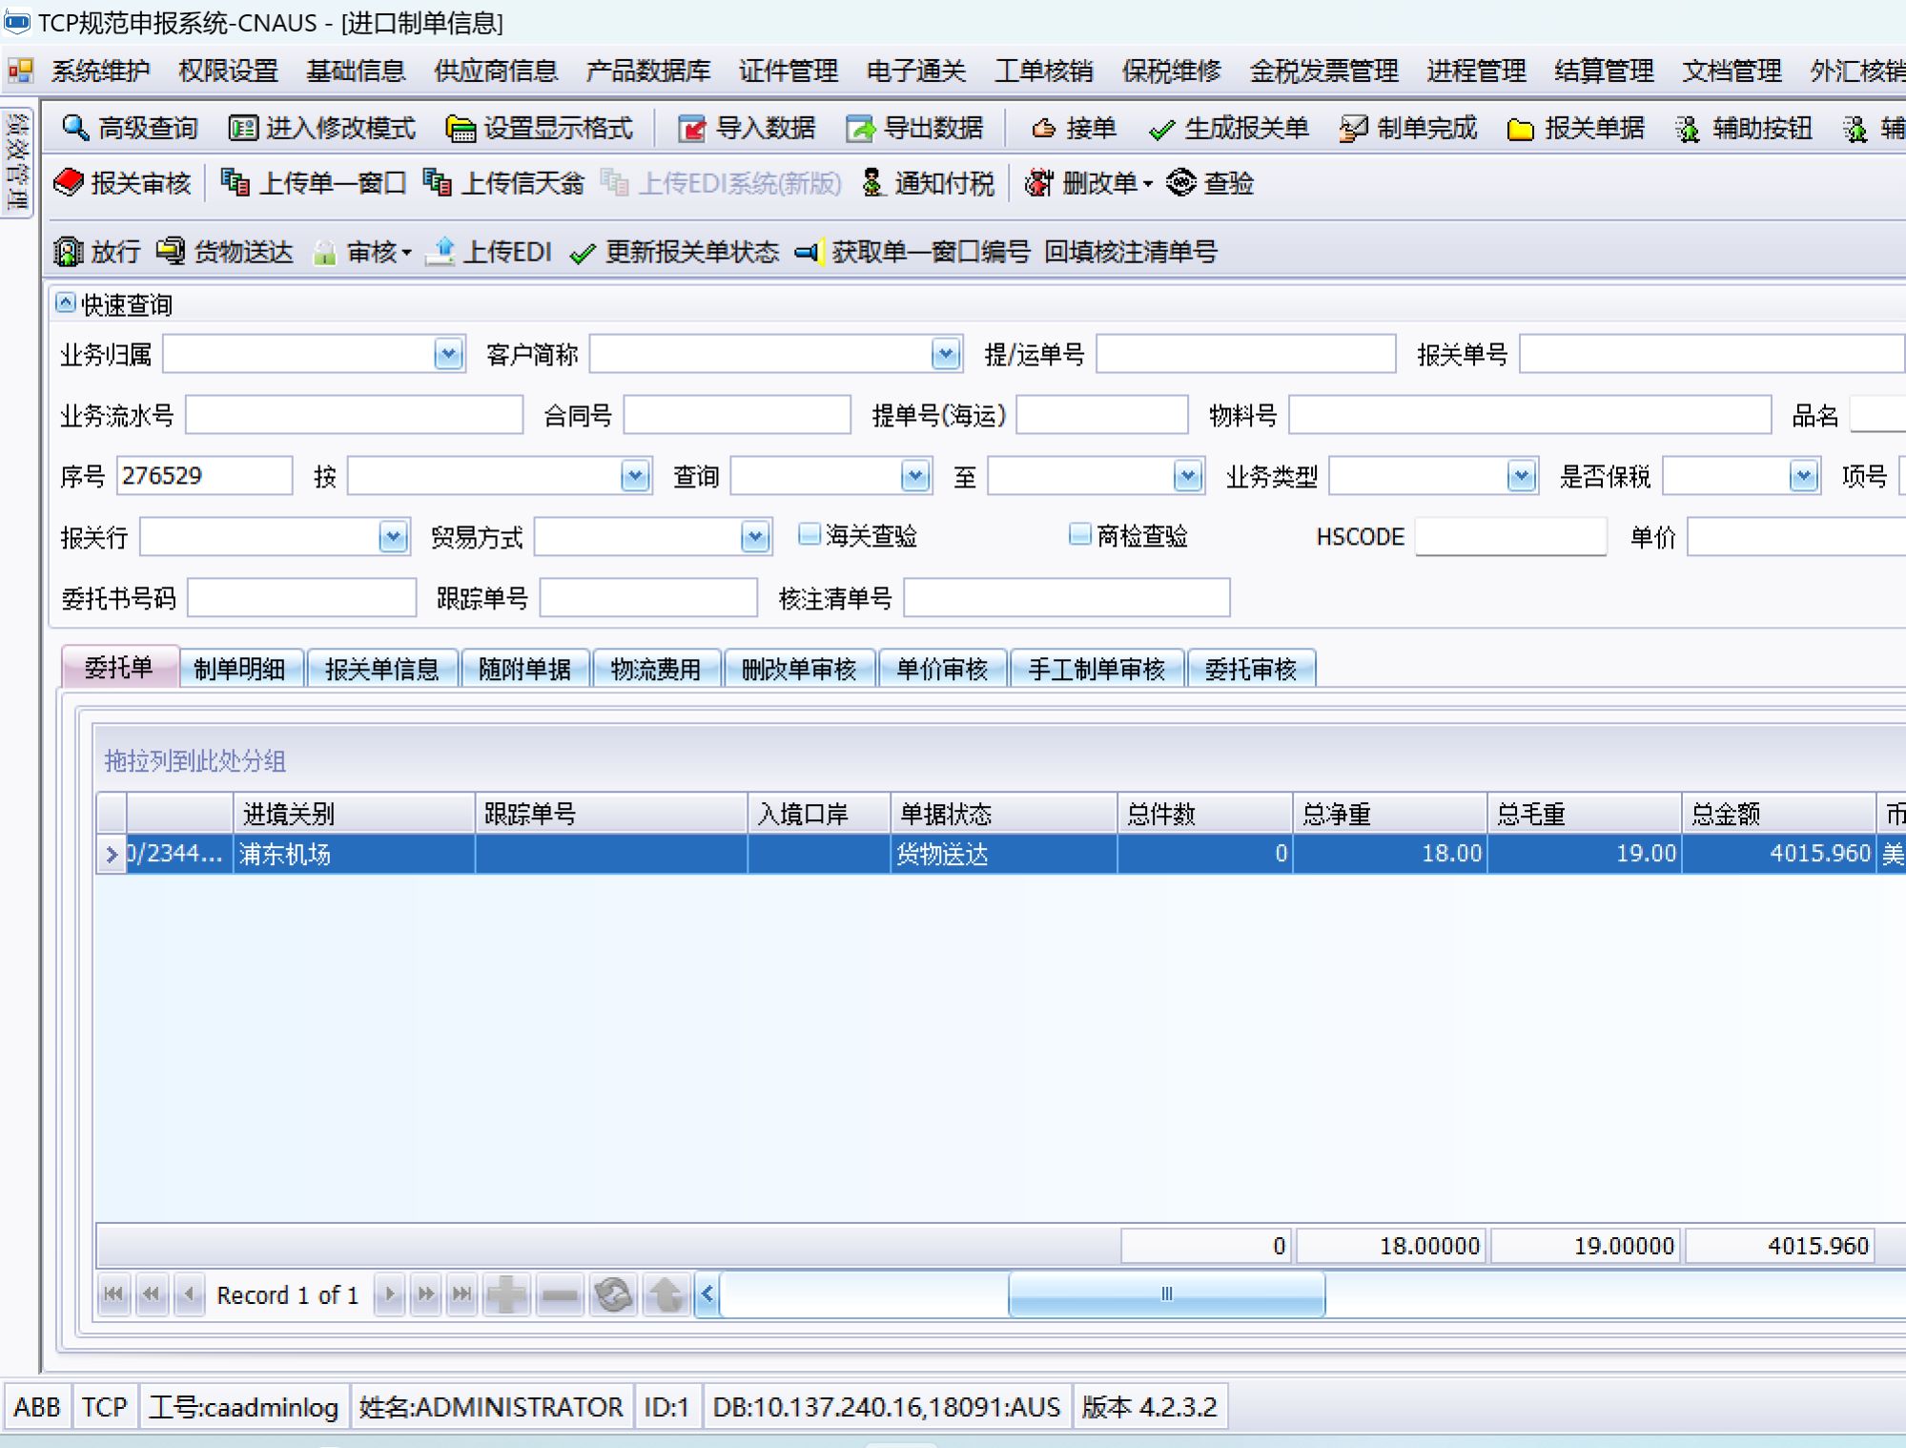Open the 客户简称 dropdown
The image size is (1906, 1448).
(945, 355)
